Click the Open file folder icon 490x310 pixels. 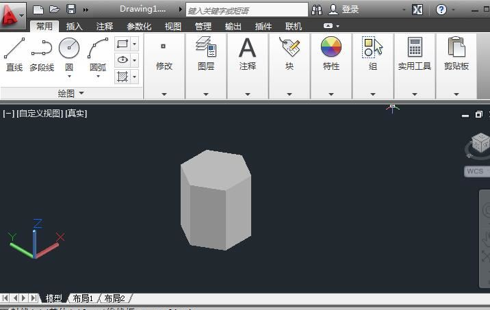(x=54, y=10)
